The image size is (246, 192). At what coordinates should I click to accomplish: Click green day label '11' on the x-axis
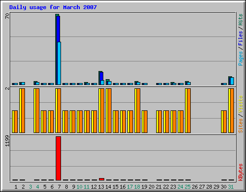point(86,187)
